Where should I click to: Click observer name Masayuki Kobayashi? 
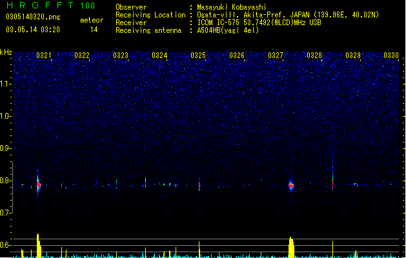click(232, 7)
